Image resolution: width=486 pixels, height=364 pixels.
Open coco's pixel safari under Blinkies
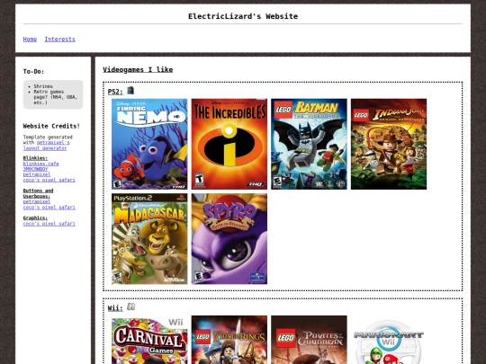point(49,180)
